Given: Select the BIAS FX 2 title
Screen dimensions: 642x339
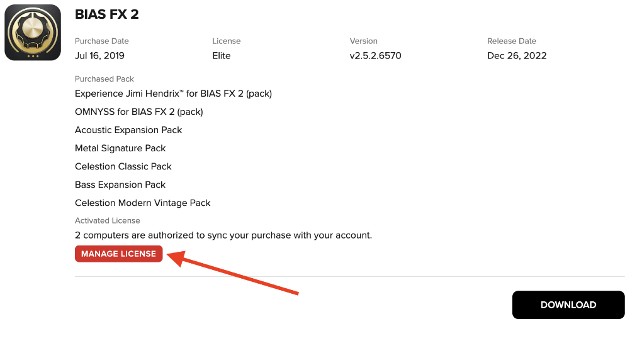Looking at the screenshot, I should point(107,14).
